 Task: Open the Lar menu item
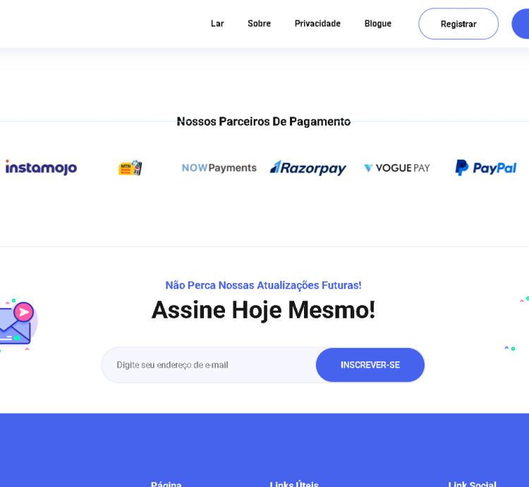click(x=217, y=23)
